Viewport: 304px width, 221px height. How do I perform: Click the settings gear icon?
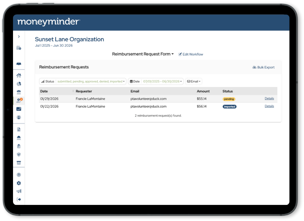click(x=19, y=183)
